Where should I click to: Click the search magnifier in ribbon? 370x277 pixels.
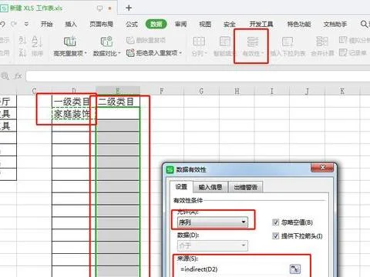click(x=364, y=24)
